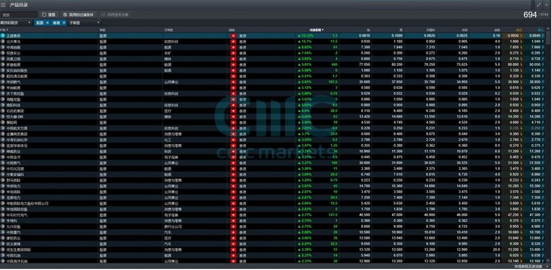This screenshot has height=270, width=552.
Task: Click arrow icon beside 中车时代电气
Action: [3, 215]
